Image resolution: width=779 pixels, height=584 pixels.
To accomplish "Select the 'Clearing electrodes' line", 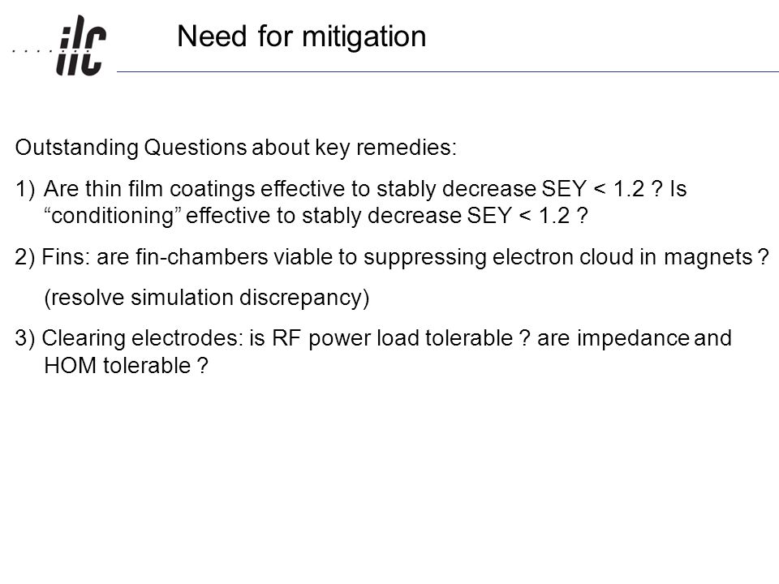I will point(373,338).
